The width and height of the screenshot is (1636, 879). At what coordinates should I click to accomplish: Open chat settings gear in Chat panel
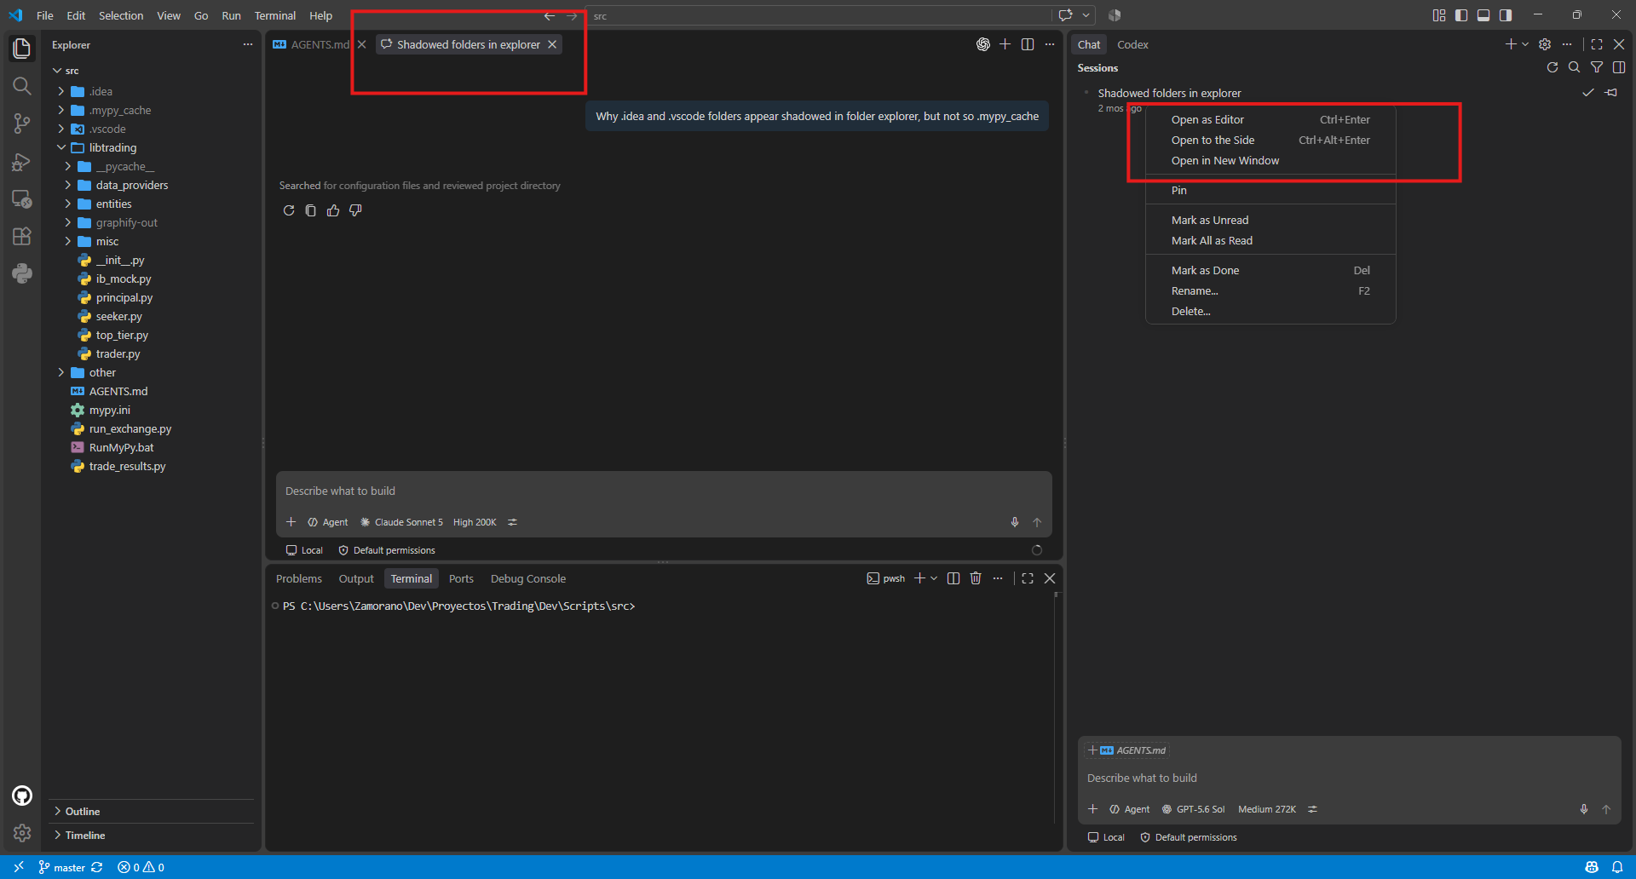(1545, 44)
